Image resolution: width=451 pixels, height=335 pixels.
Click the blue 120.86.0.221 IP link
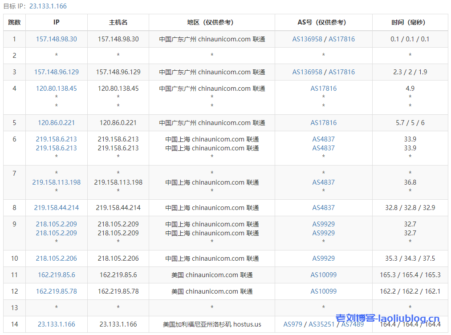coord(57,123)
